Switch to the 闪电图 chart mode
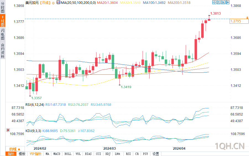The height and width of the screenshot is (156, 249). 2,34
